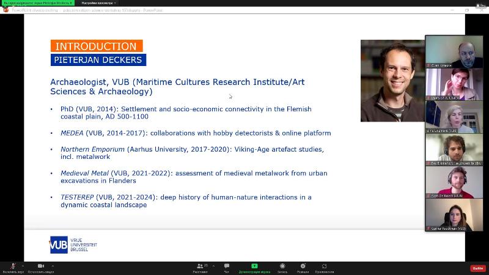Expand video options arrow beside camera
489x275 pixels.
(53, 266)
